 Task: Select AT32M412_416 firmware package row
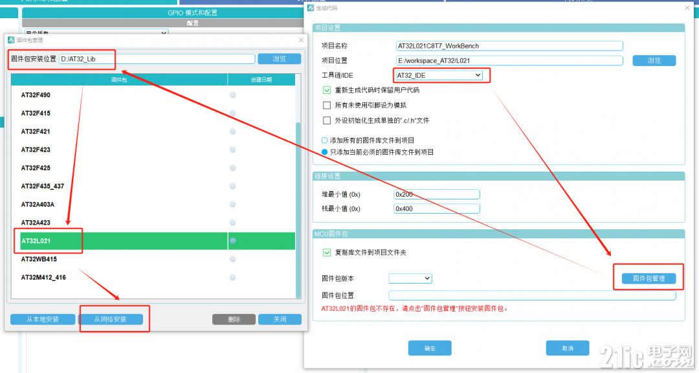[x=153, y=278]
